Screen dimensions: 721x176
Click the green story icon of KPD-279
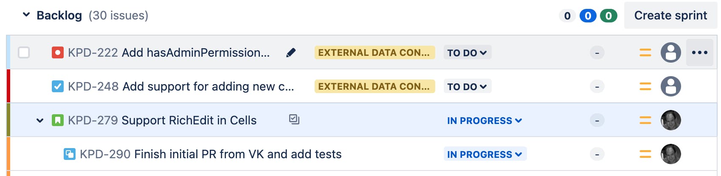[x=58, y=120]
